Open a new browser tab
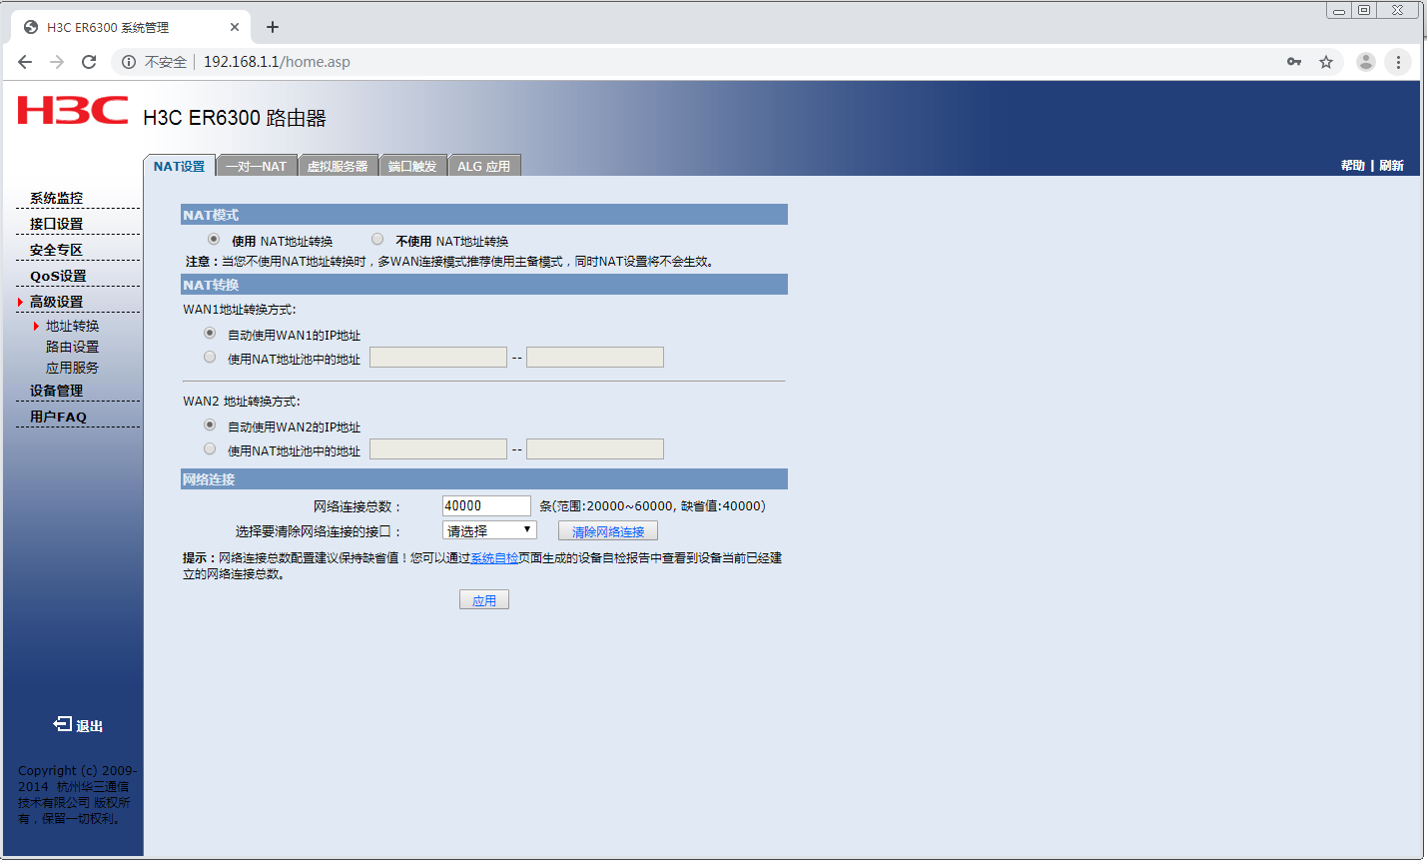1427x860 pixels. pos(273,27)
